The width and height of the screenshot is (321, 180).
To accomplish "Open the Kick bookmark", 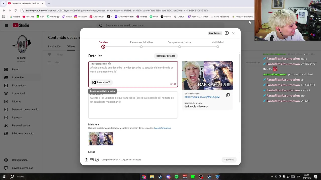I will (40, 17).
